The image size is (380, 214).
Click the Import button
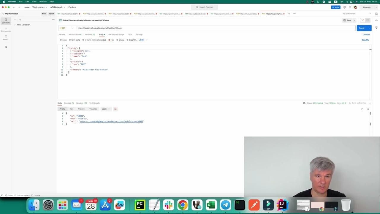(51, 14)
